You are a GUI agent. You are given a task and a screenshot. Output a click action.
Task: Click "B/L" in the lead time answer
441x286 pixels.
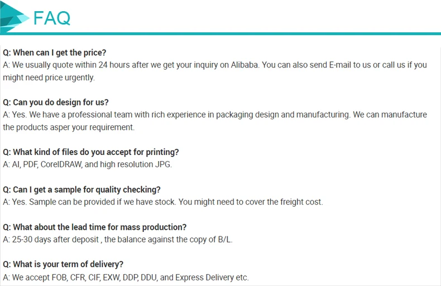coord(223,240)
